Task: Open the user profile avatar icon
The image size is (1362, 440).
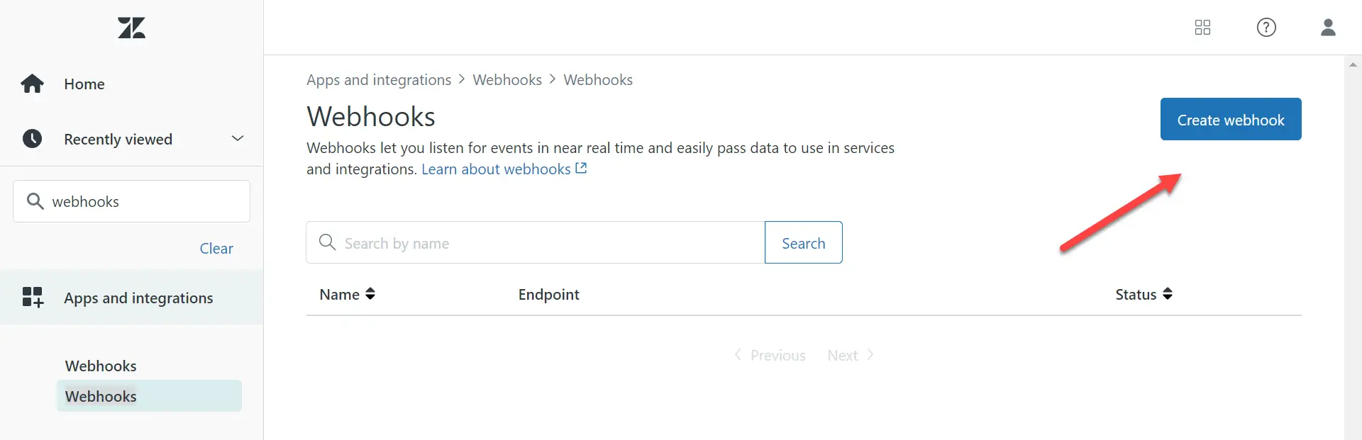Action: coord(1328,28)
